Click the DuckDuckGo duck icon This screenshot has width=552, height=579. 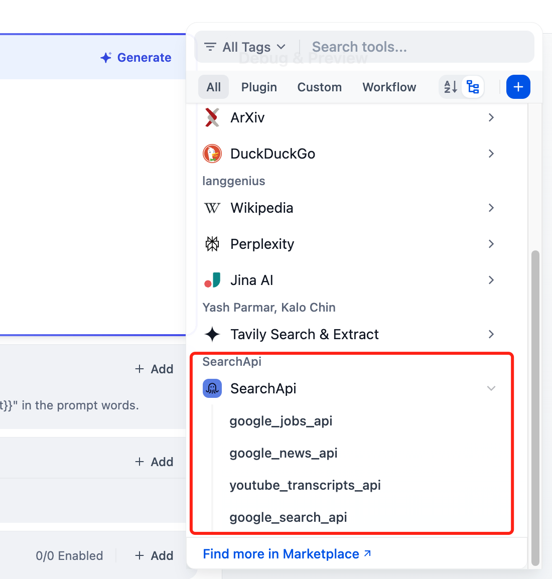pyautogui.click(x=212, y=154)
